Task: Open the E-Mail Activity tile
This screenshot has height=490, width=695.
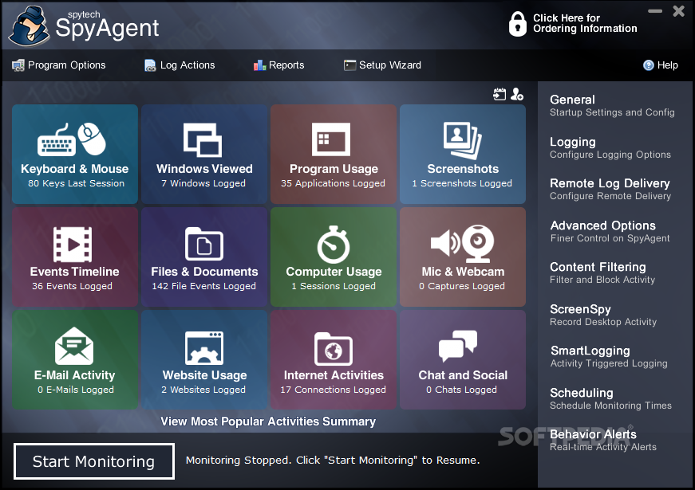Action: [x=75, y=360]
